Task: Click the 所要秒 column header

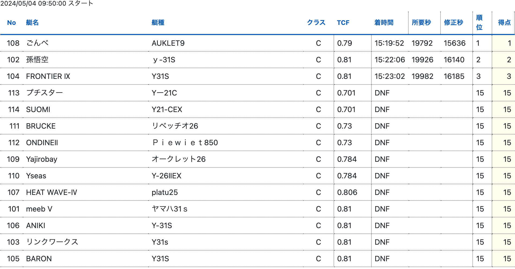Action: (x=421, y=23)
